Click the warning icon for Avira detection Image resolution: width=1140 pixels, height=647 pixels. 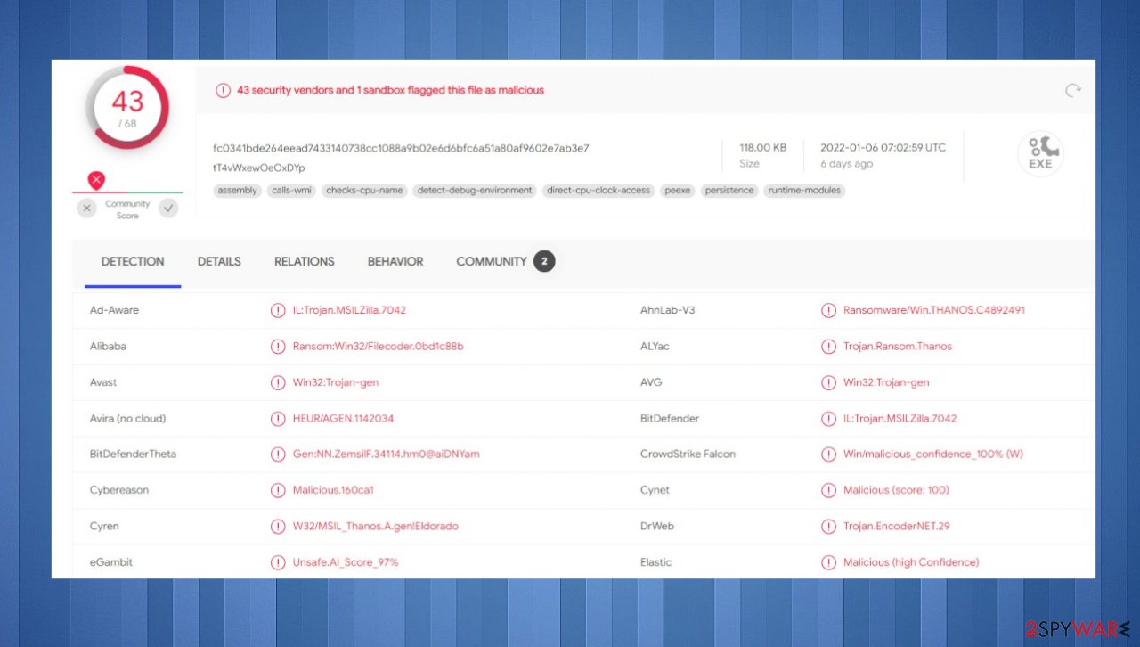point(278,418)
